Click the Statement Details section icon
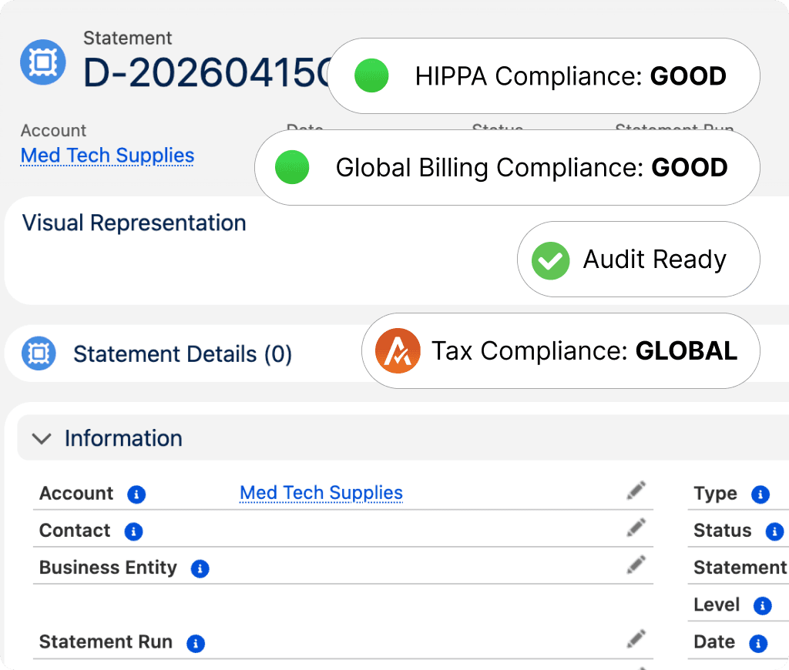The image size is (789, 670). (39, 353)
